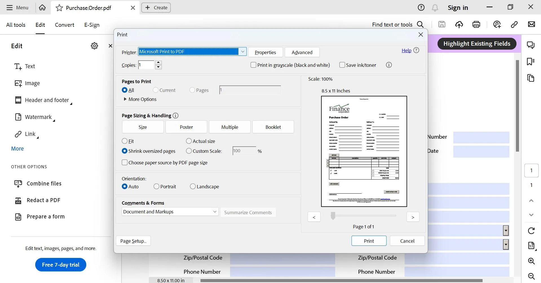The width and height of the screenshot is (541, 283).
Task: Click the Copies number input field
Action: (146, 65)
